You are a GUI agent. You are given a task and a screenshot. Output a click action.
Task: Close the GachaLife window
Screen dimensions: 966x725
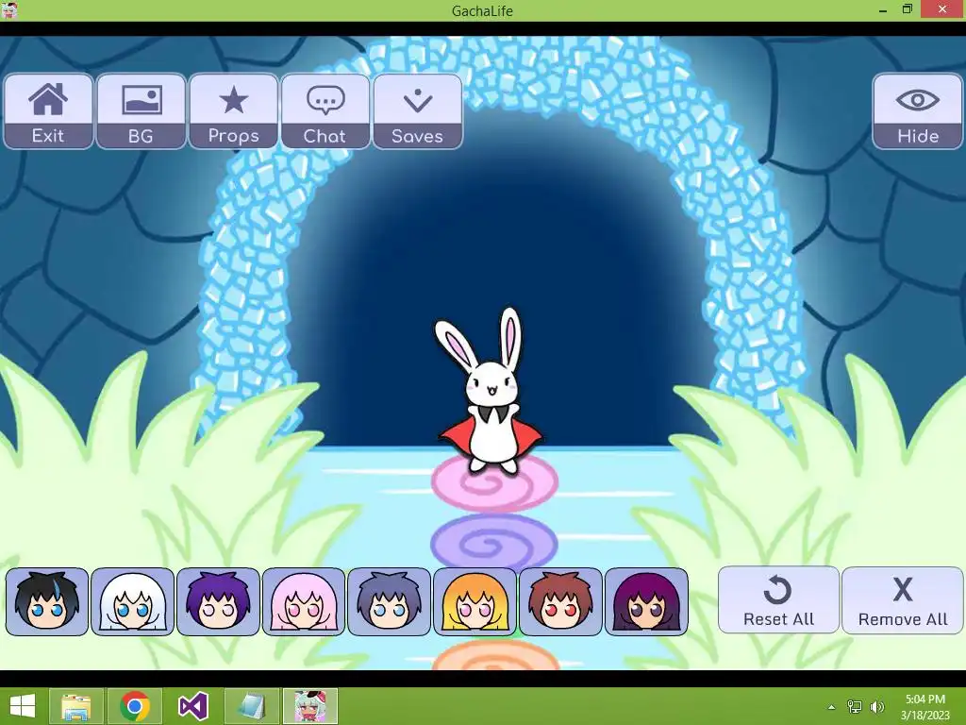(942, 9)
